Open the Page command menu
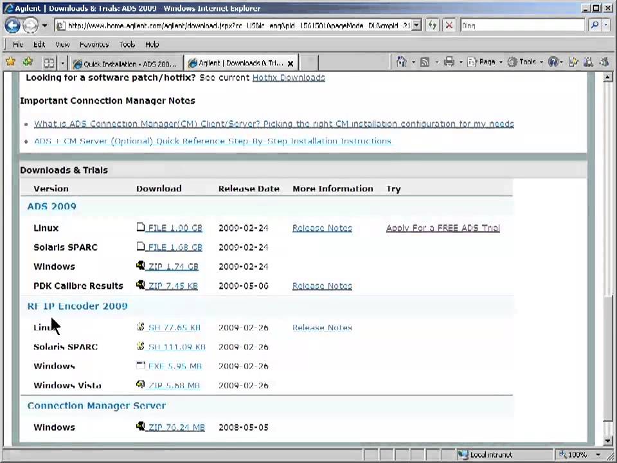617x463 pixels. (485, 62)
